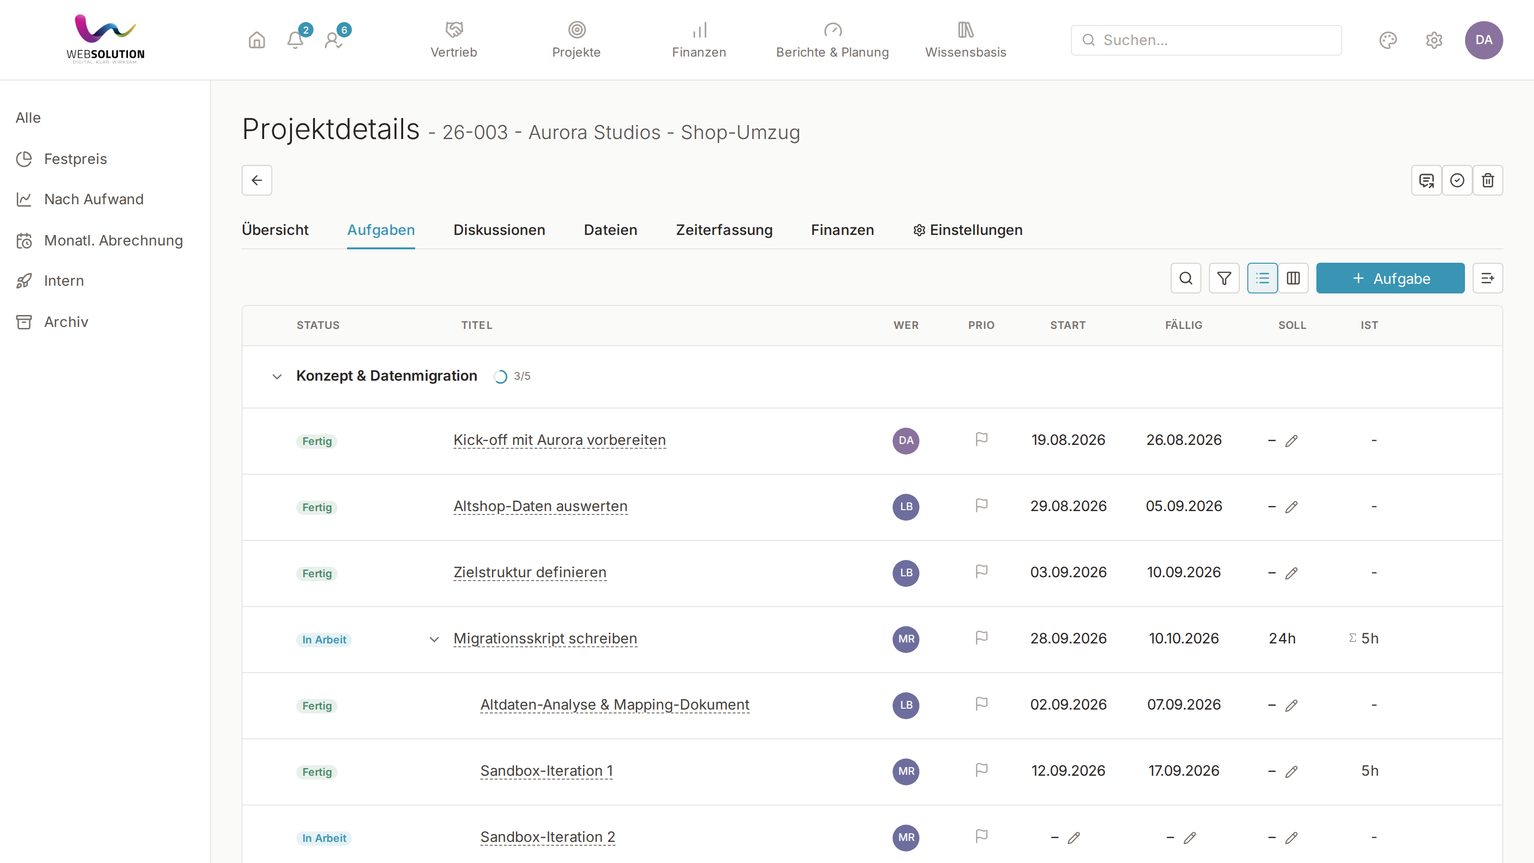The height and width of the screenshot is (863, 1534).
Task: Open the color theme palette icon
Action: [1387, 40]
